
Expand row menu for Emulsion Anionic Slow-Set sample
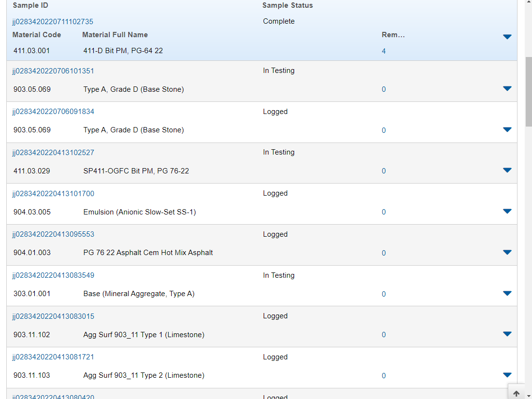point(507,211)
